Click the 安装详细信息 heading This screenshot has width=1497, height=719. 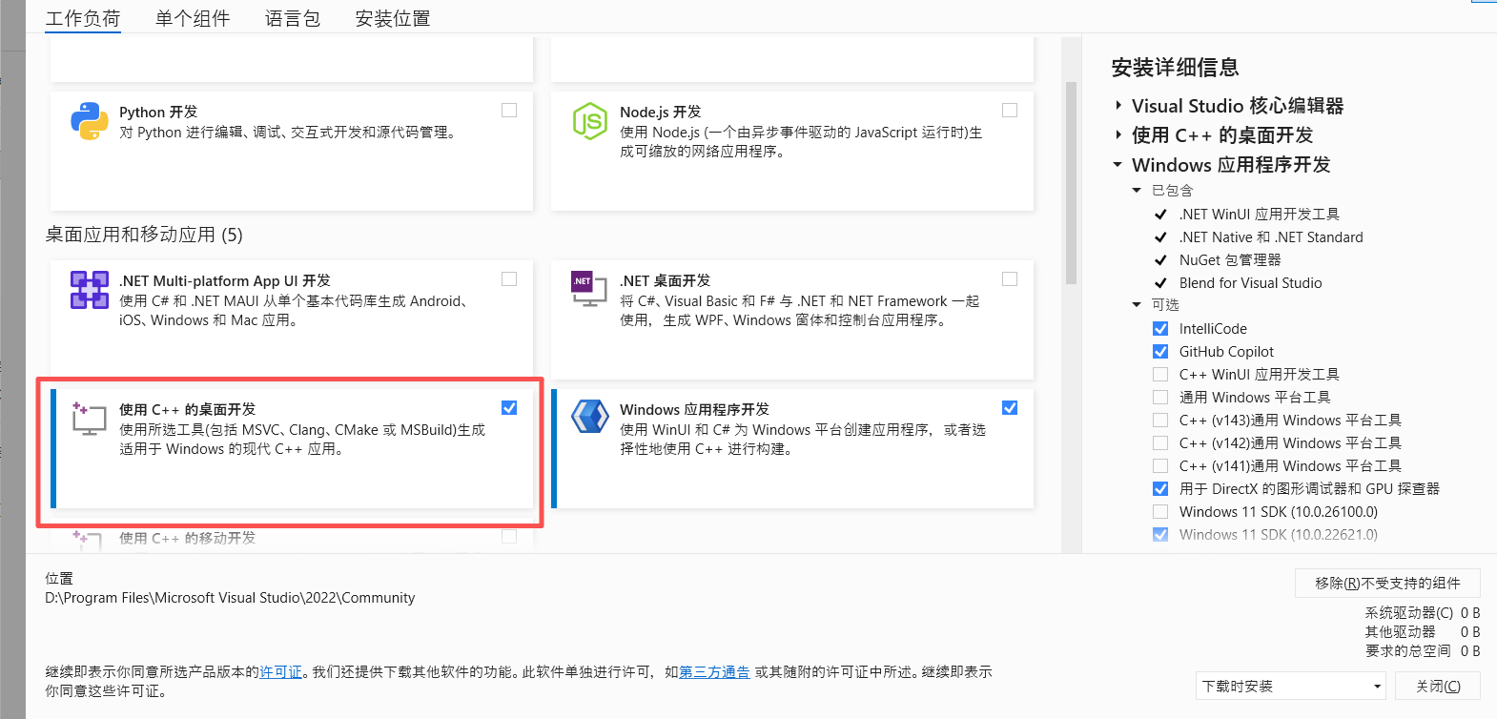tap(1175, 68)
